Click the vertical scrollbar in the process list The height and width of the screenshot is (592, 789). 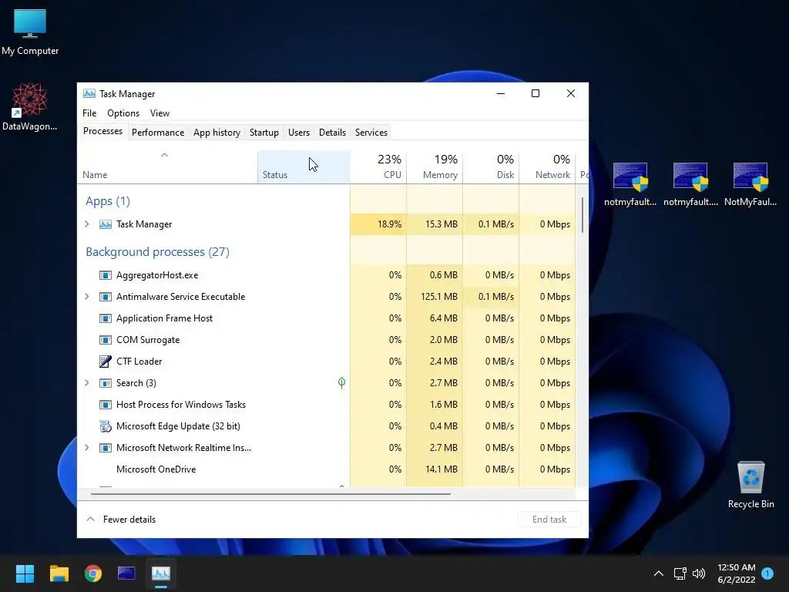pyautogui.click(x=583, y=215)
